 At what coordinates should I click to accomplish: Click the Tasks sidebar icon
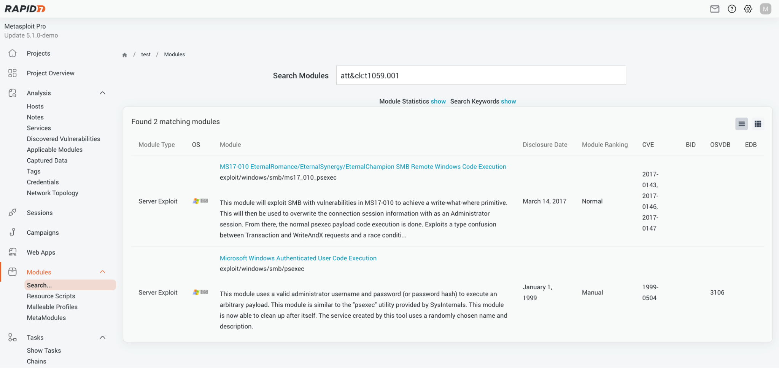pyautogui.click(x=13, y=338)
